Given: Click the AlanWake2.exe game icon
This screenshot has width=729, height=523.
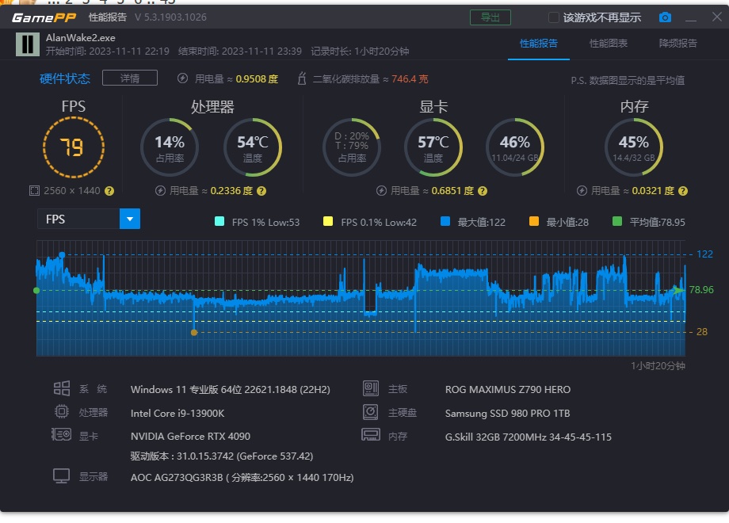Looking at the screenshot, I should pos(28,44).
